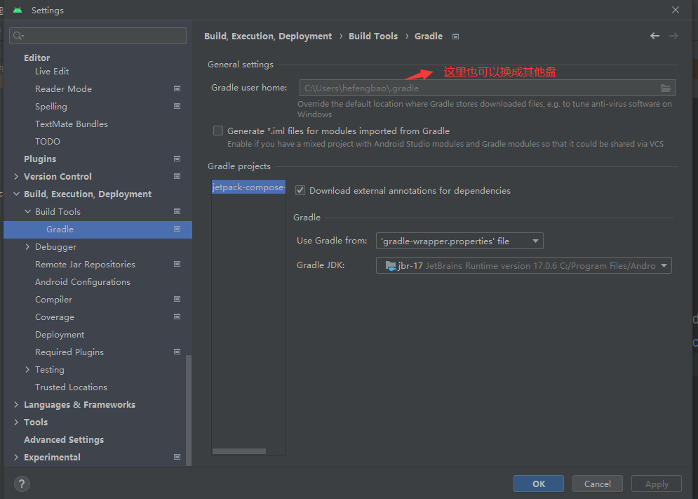698x499 pixels.
Task: Uncheck Download external annotations for dependencies
Action: 300,191
